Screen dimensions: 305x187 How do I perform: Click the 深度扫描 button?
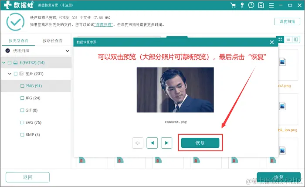click(x=287, y=21)
